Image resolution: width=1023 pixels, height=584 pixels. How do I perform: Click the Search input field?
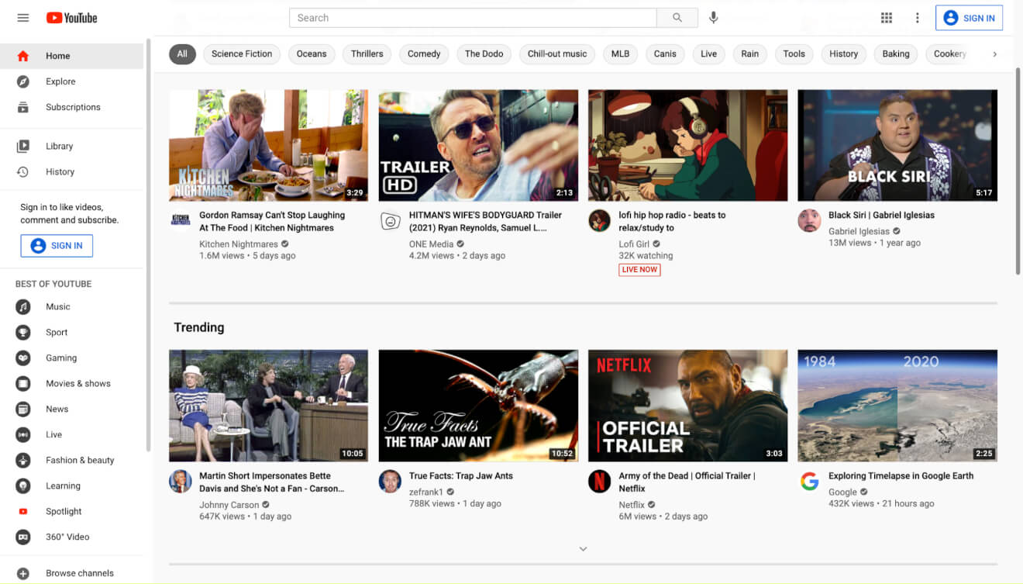(x=473, y=18)
